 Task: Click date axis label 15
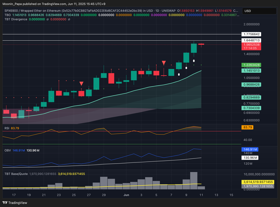231,195
